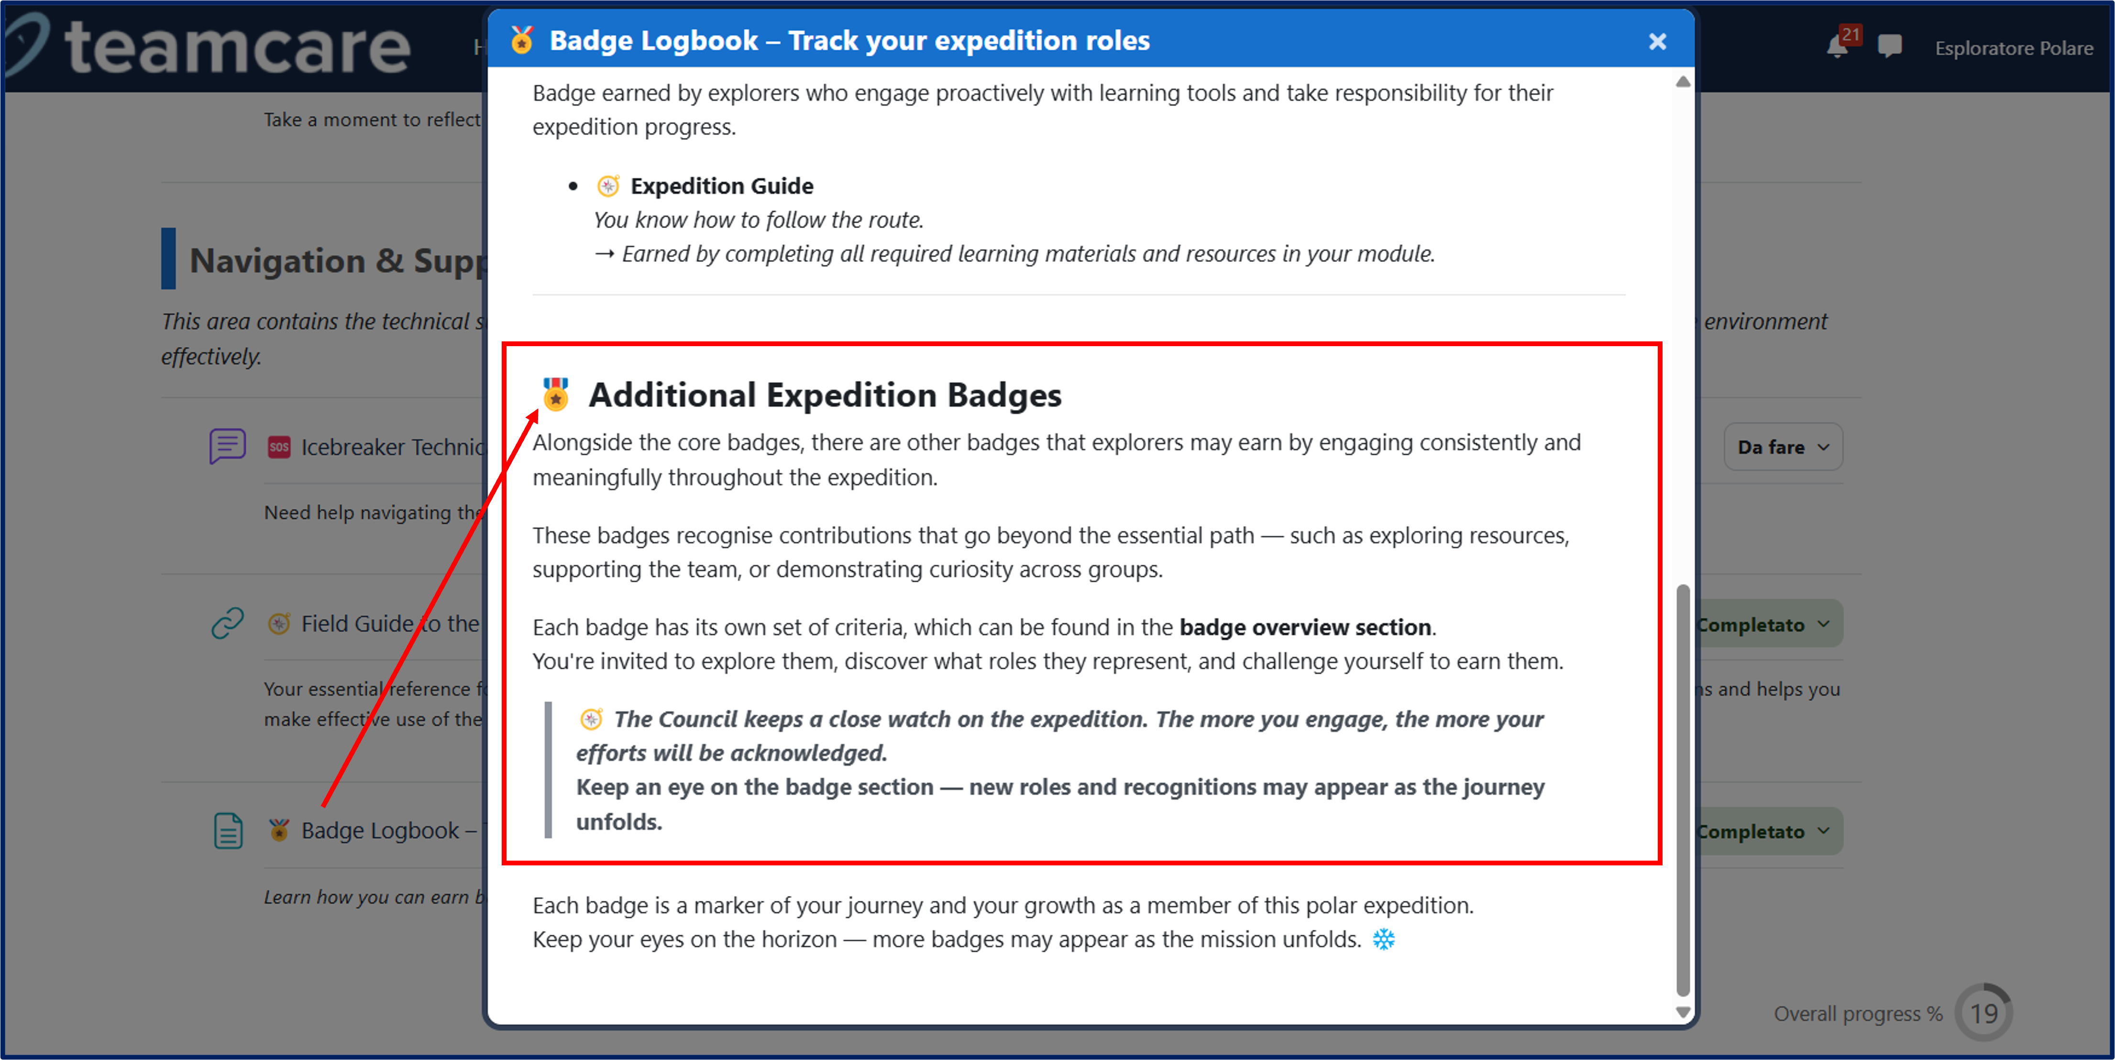This screenshot has width=2115, height=1060.
Task: Expand Badge Logbook Completato dropdown
Action: (x=1765, y=831)
